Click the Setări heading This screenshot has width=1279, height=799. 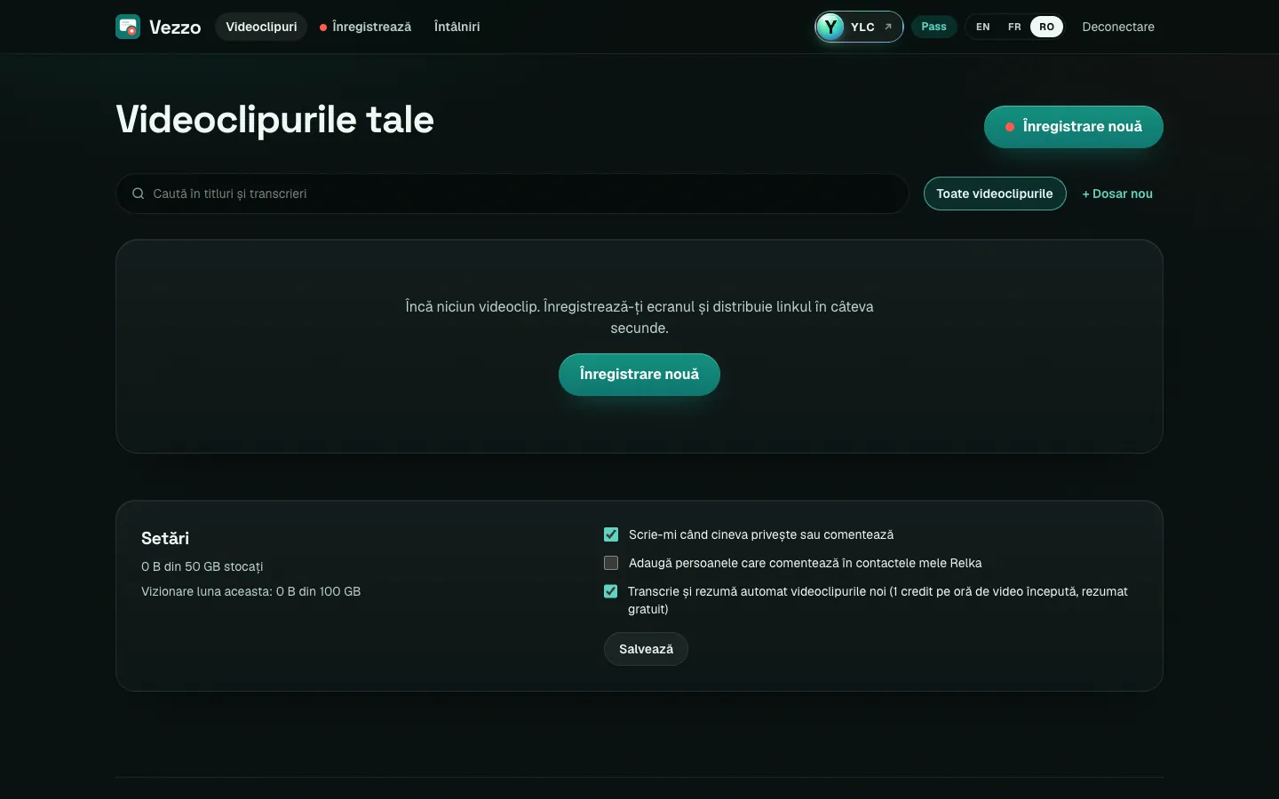click(165, 538)
